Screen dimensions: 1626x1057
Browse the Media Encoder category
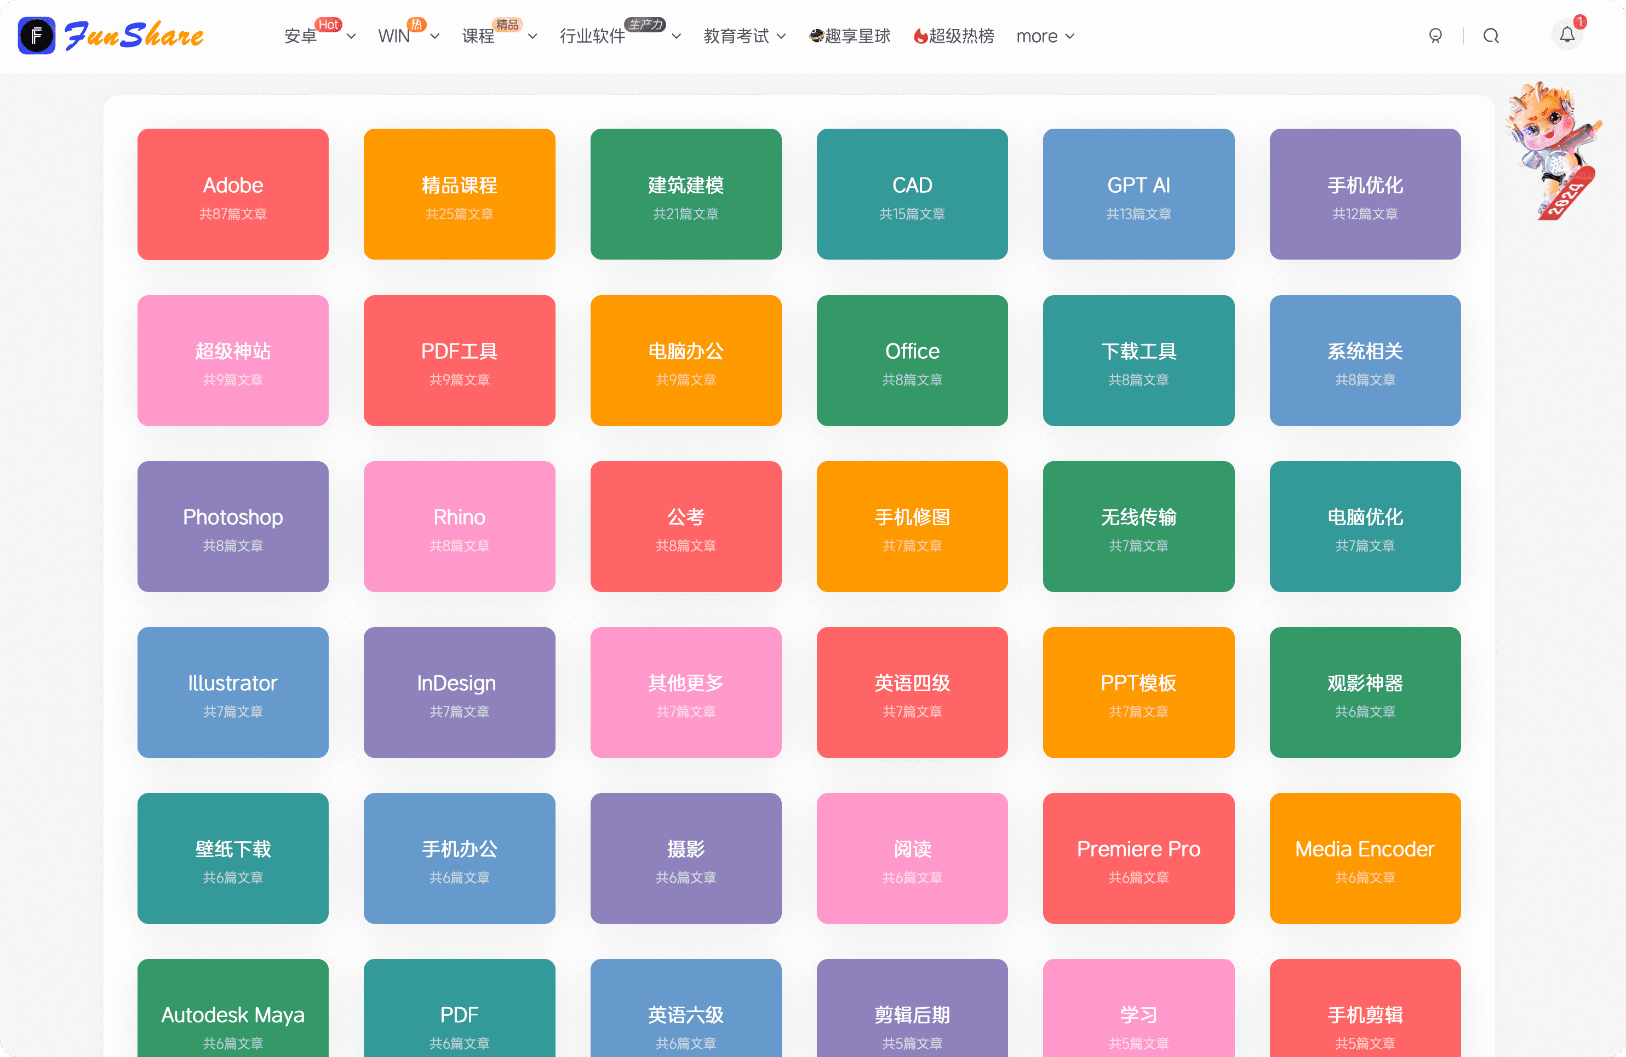[1365, 858]
